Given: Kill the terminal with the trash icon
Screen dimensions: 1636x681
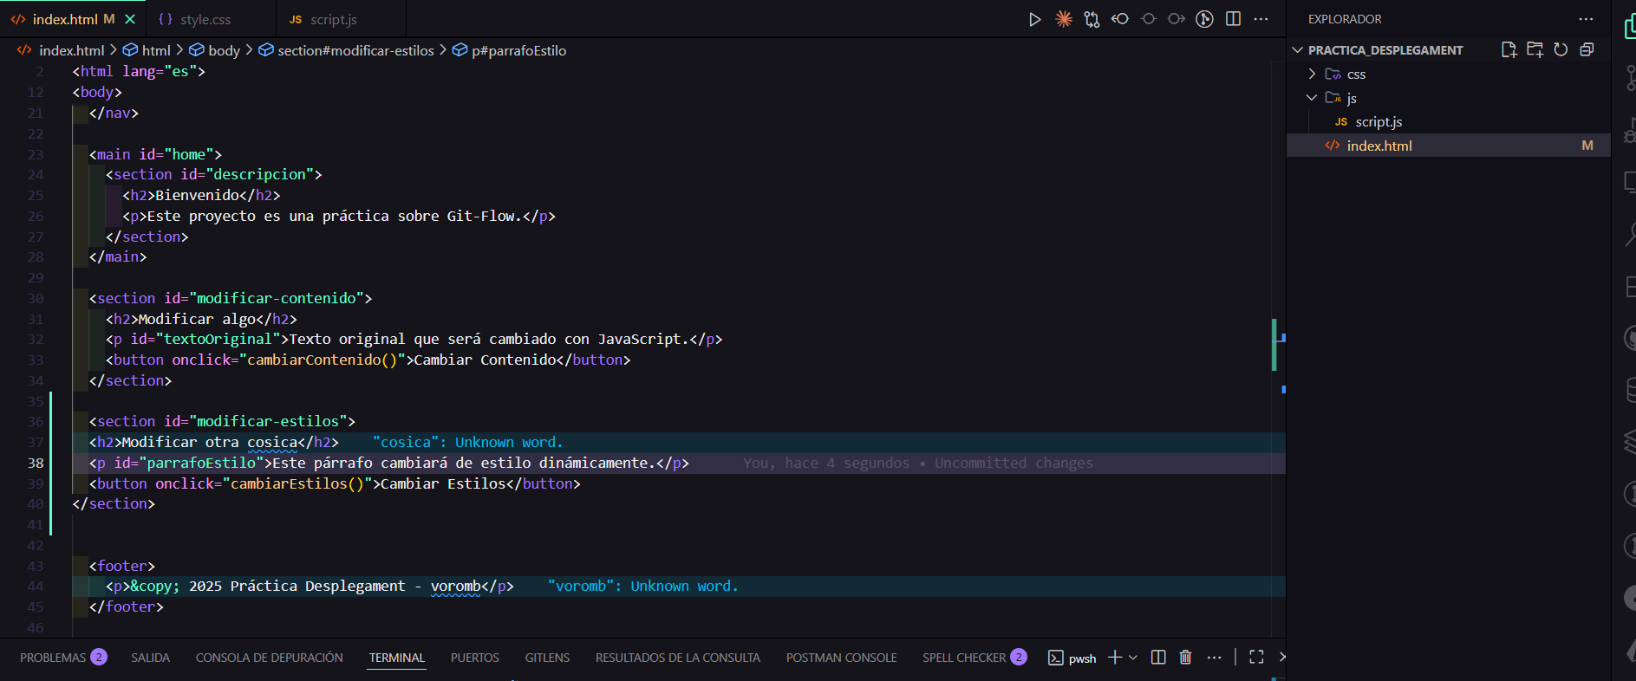Looking at the screenshot, I should 1185,658.
